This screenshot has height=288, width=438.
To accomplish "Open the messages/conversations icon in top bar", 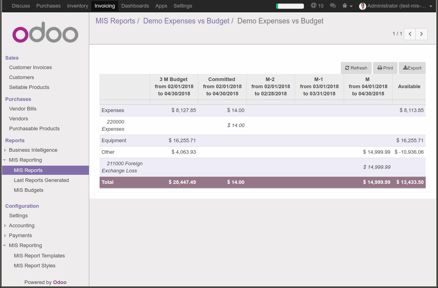I will point(332,6).
